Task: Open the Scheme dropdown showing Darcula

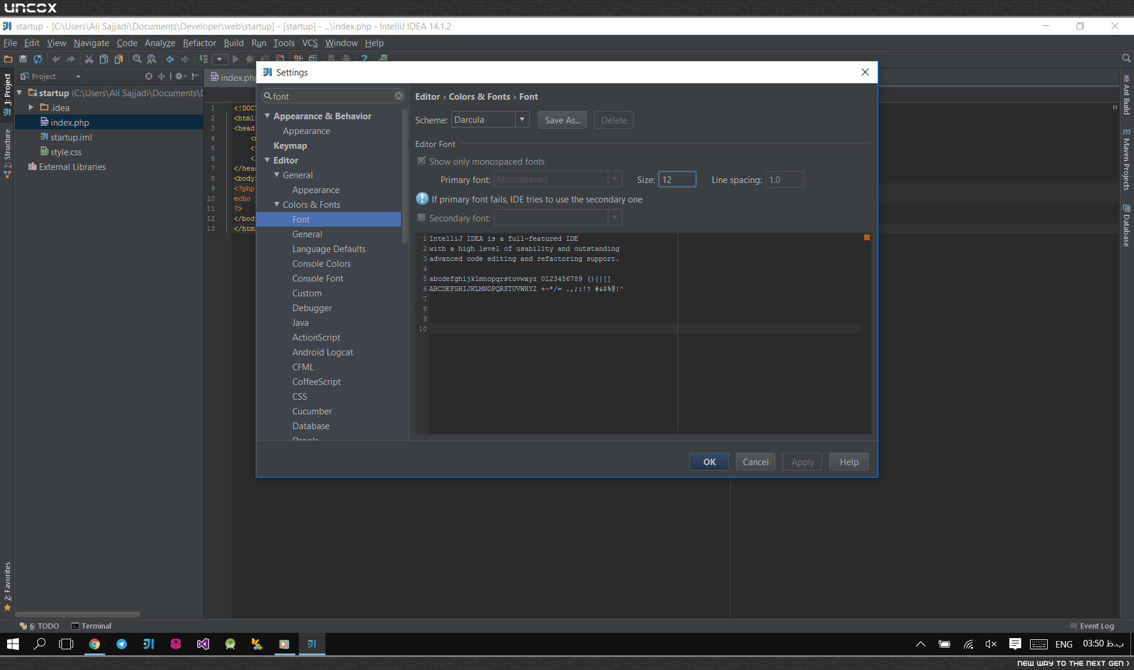Action: tap(490, 120)
